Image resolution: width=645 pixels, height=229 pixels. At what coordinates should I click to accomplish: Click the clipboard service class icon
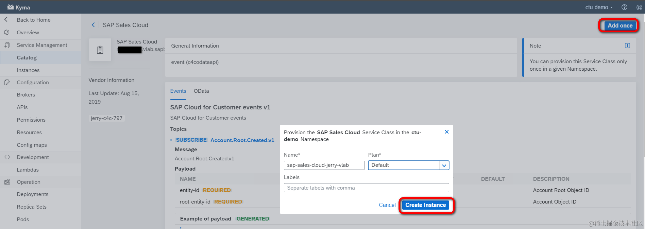100,50
